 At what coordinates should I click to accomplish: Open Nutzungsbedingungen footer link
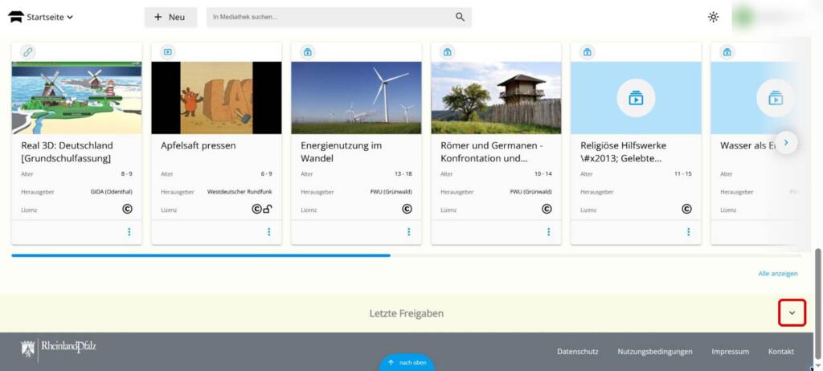(x=655, y=352)
